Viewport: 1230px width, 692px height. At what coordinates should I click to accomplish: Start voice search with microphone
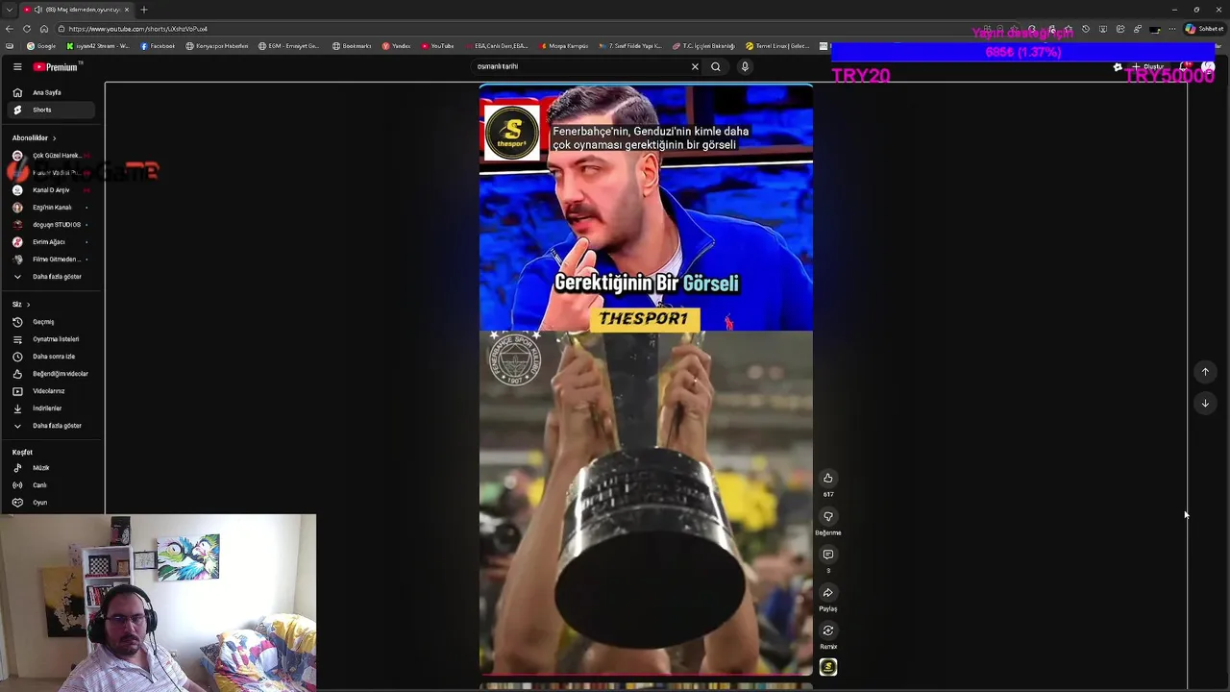point(745,66)
